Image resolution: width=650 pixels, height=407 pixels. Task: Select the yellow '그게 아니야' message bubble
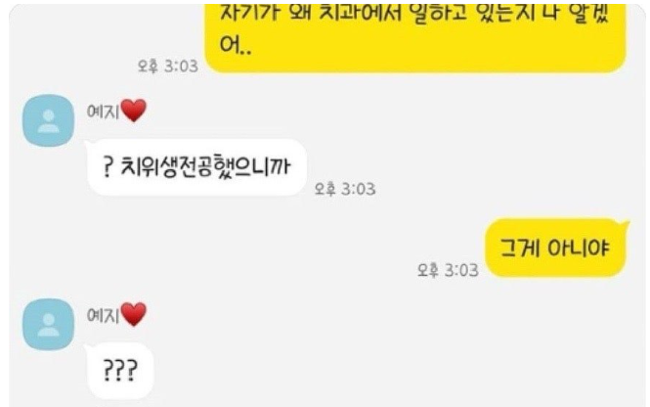click(555, 248)
